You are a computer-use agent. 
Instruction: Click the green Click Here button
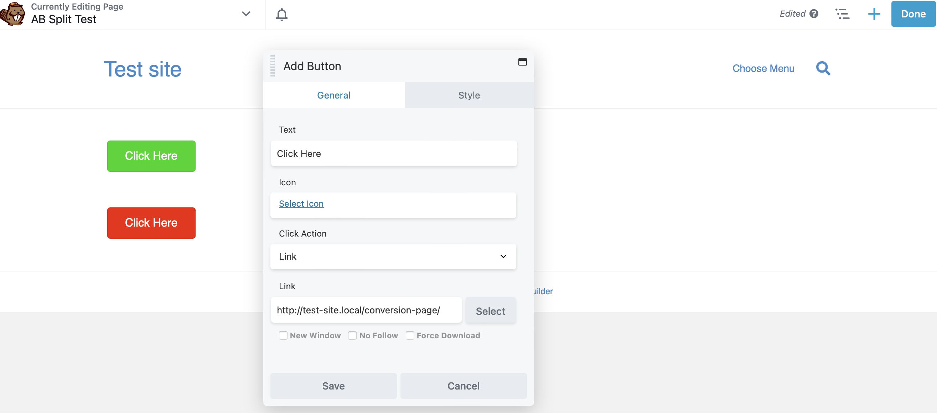click(x=151, y=156)
